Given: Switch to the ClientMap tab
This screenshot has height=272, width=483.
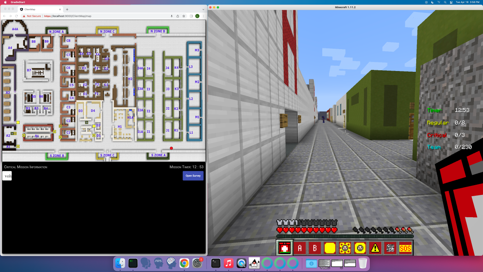Looking at the screenshot, I should (x=40, y=9).
